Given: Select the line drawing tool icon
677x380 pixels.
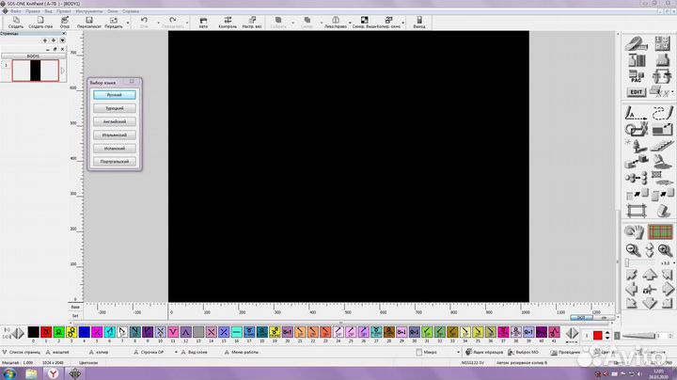Looking at the screenshot, I should [636, 113].
